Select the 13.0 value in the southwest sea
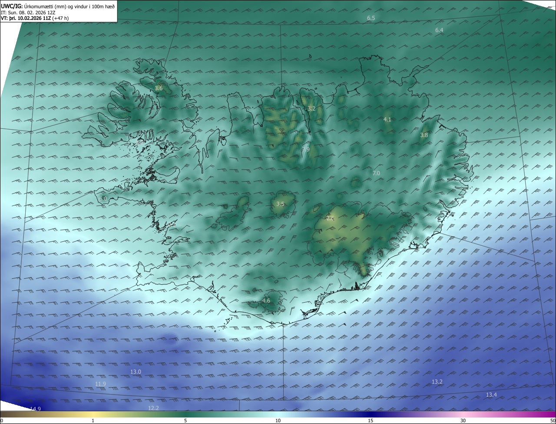This screenshot has height=424, width=556. [x=136, y=372]
